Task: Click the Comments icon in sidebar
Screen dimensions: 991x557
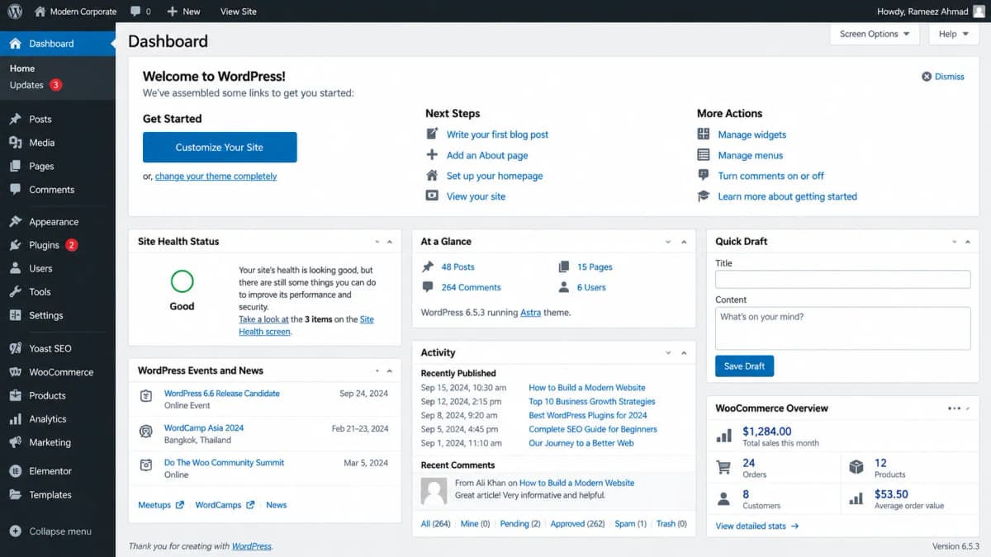Action: 15,189
